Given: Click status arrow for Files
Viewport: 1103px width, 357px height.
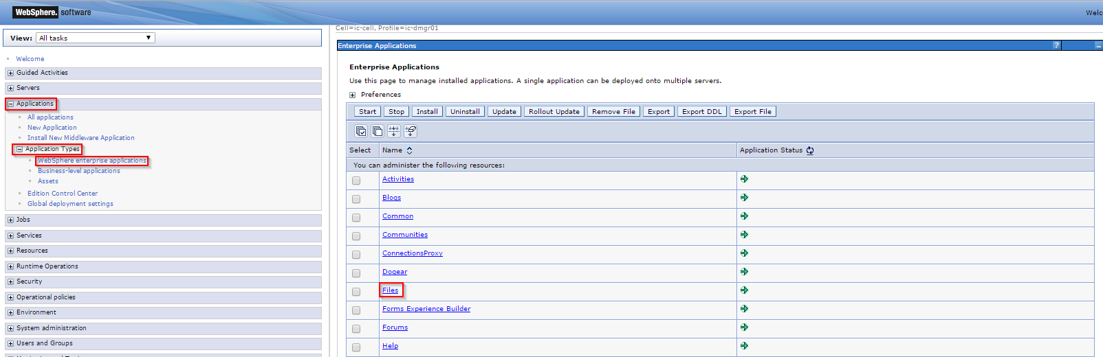Looking at the screenshot, I should click(x=744, y=290).
